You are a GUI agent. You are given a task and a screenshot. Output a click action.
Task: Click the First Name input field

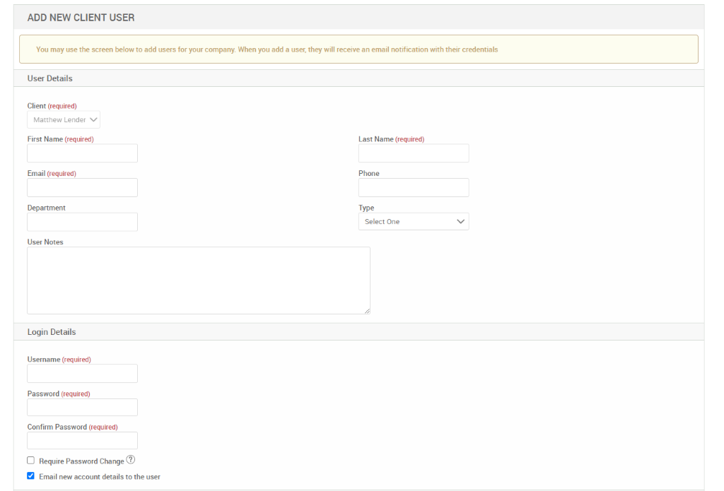click(82, 153)
